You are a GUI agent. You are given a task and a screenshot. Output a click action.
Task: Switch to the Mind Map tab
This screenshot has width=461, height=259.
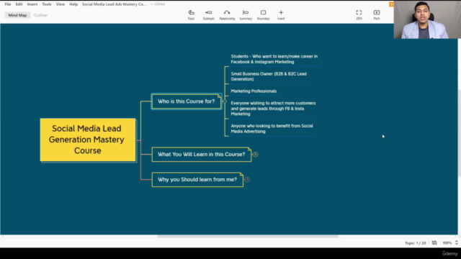pyautogui.click(x=17, y=15)
